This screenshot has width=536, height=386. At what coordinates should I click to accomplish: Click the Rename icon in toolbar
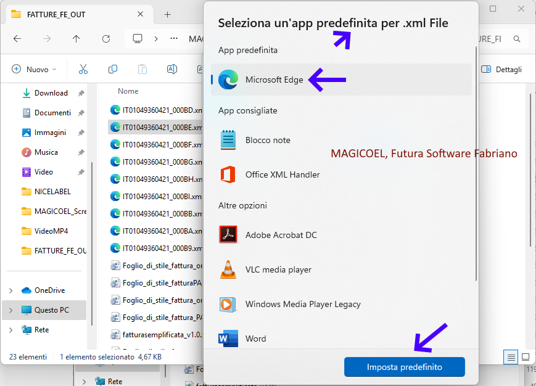click(172, 69)
